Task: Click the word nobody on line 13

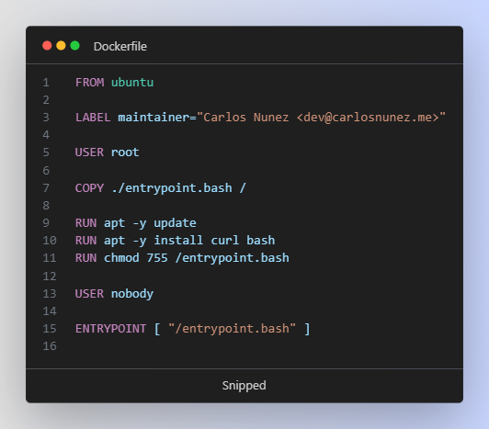Action: 132,294
